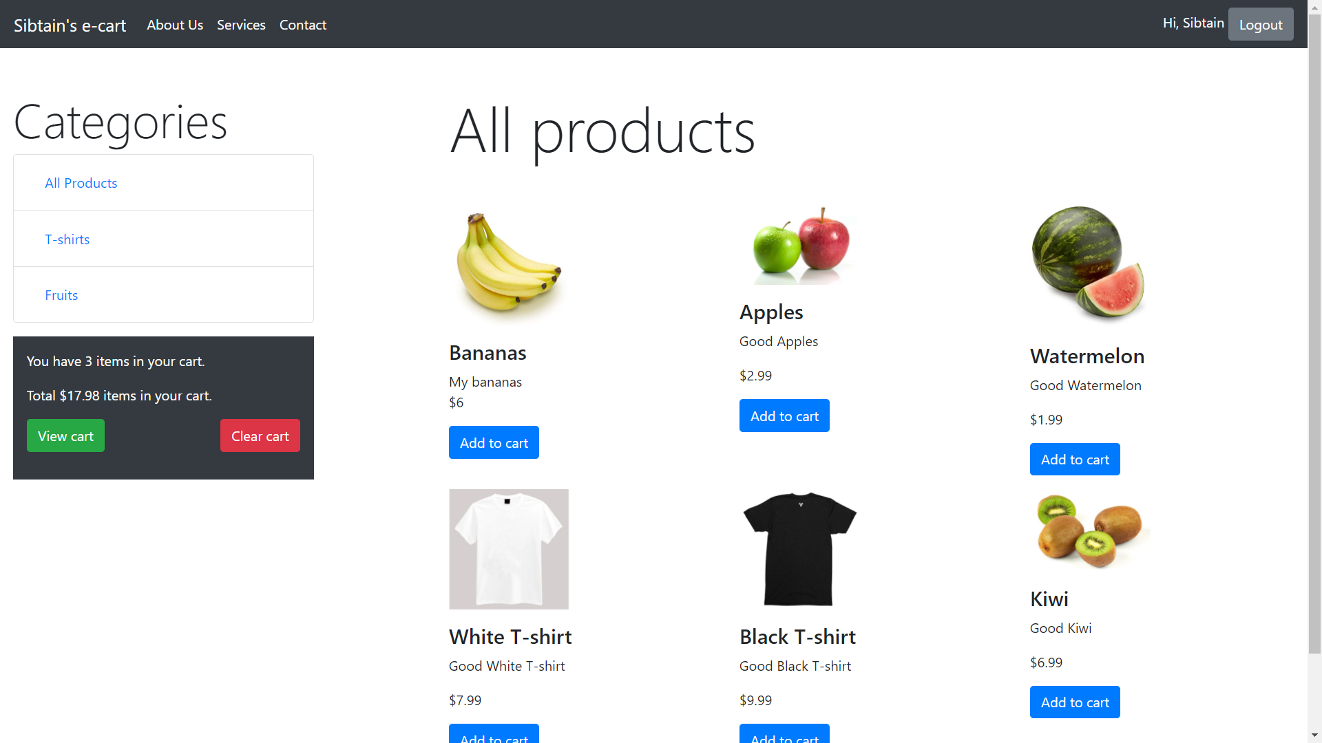
Task: Click the Apples product image
Action: click(799, 245)
